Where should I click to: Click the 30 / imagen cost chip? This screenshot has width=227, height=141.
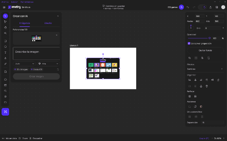tap(21, 69)
